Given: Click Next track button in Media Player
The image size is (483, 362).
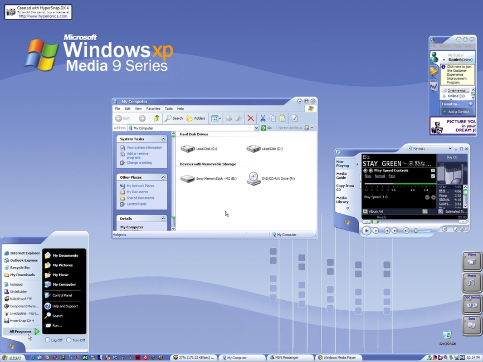Looking at the screenshot, I should point(395,231).
